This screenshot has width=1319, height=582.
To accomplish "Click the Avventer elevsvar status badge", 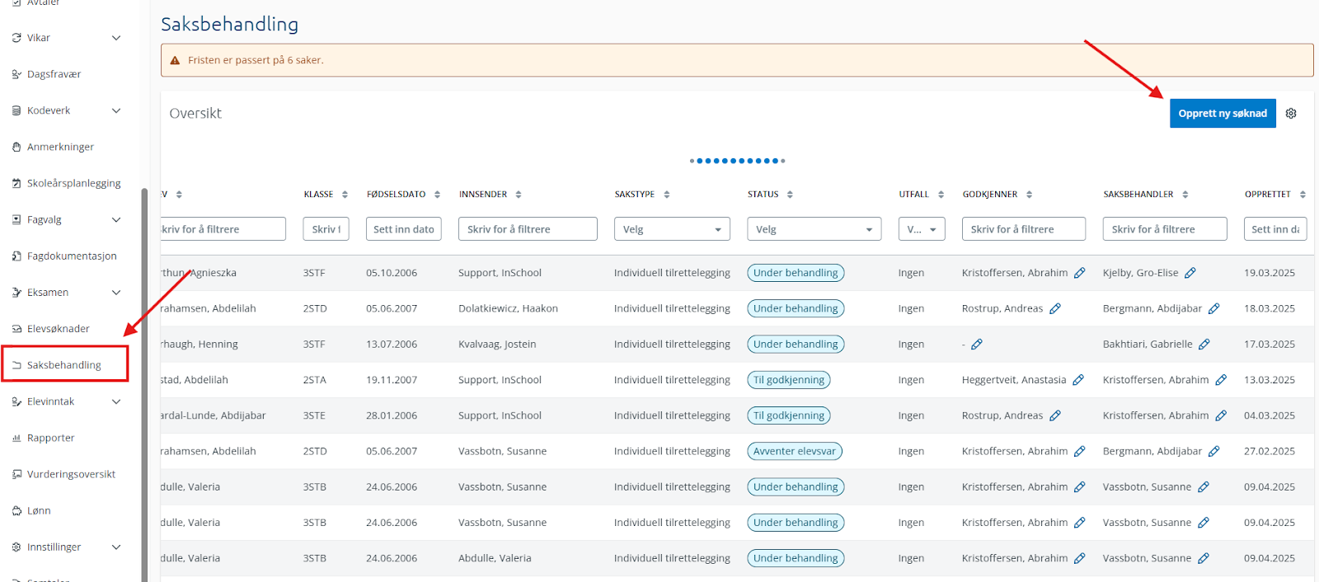I will coord(795,451).
